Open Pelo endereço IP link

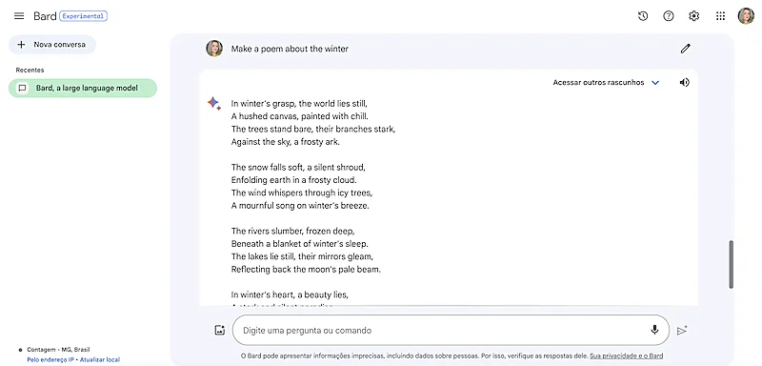coord(50,359)
